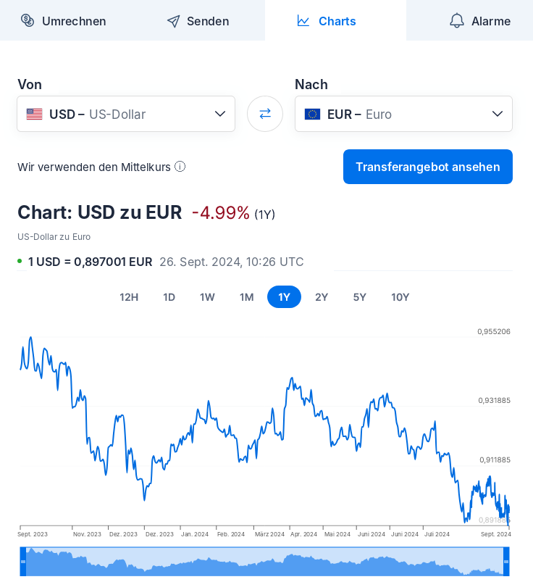Image resolution: width=533 pixels, height=582 pixels.
Task: Click the Mittelkurs info icon
Action: [x=180, y=167]
